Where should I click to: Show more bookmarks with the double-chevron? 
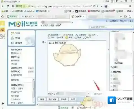pyautogui.click(x=49, y=11)
